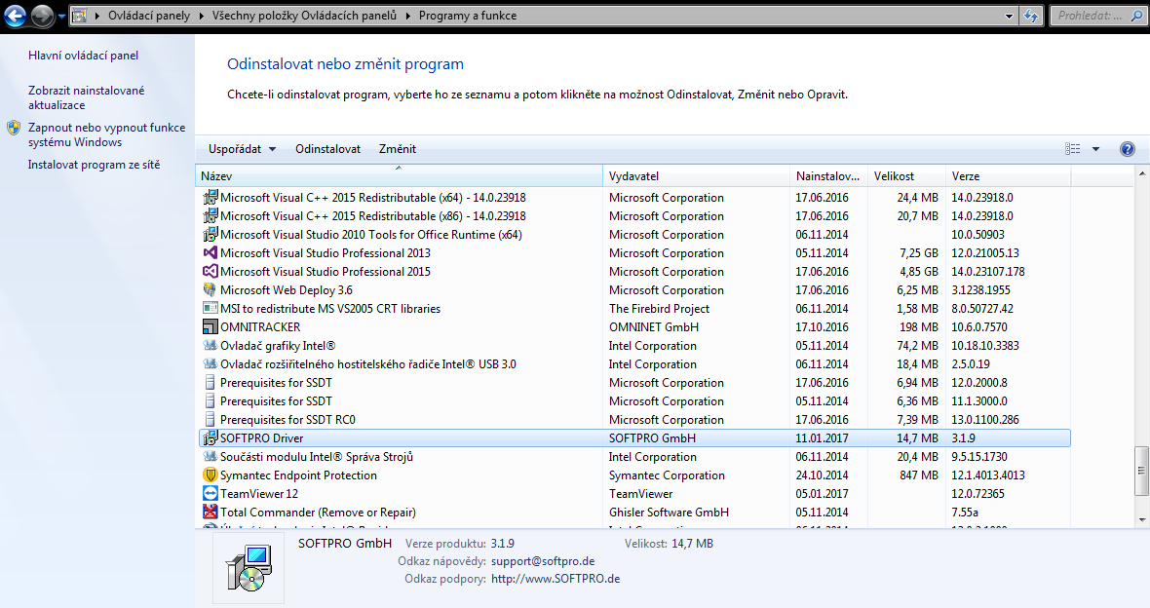Select Prerequisites for SSDT 12.0.2000.8 icon
This screenshot has height=608, width=1150.
coord(210,382)
